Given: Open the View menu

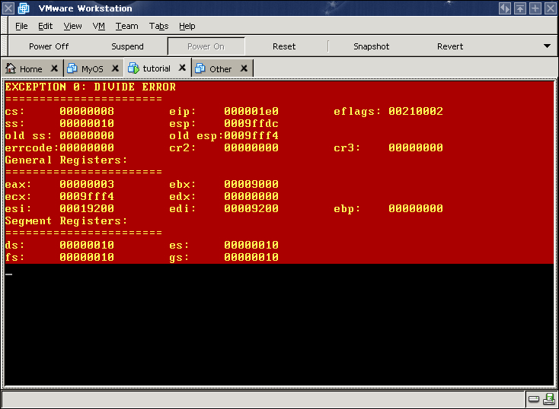Looking at the screenshot, I should tap(72, 26).
